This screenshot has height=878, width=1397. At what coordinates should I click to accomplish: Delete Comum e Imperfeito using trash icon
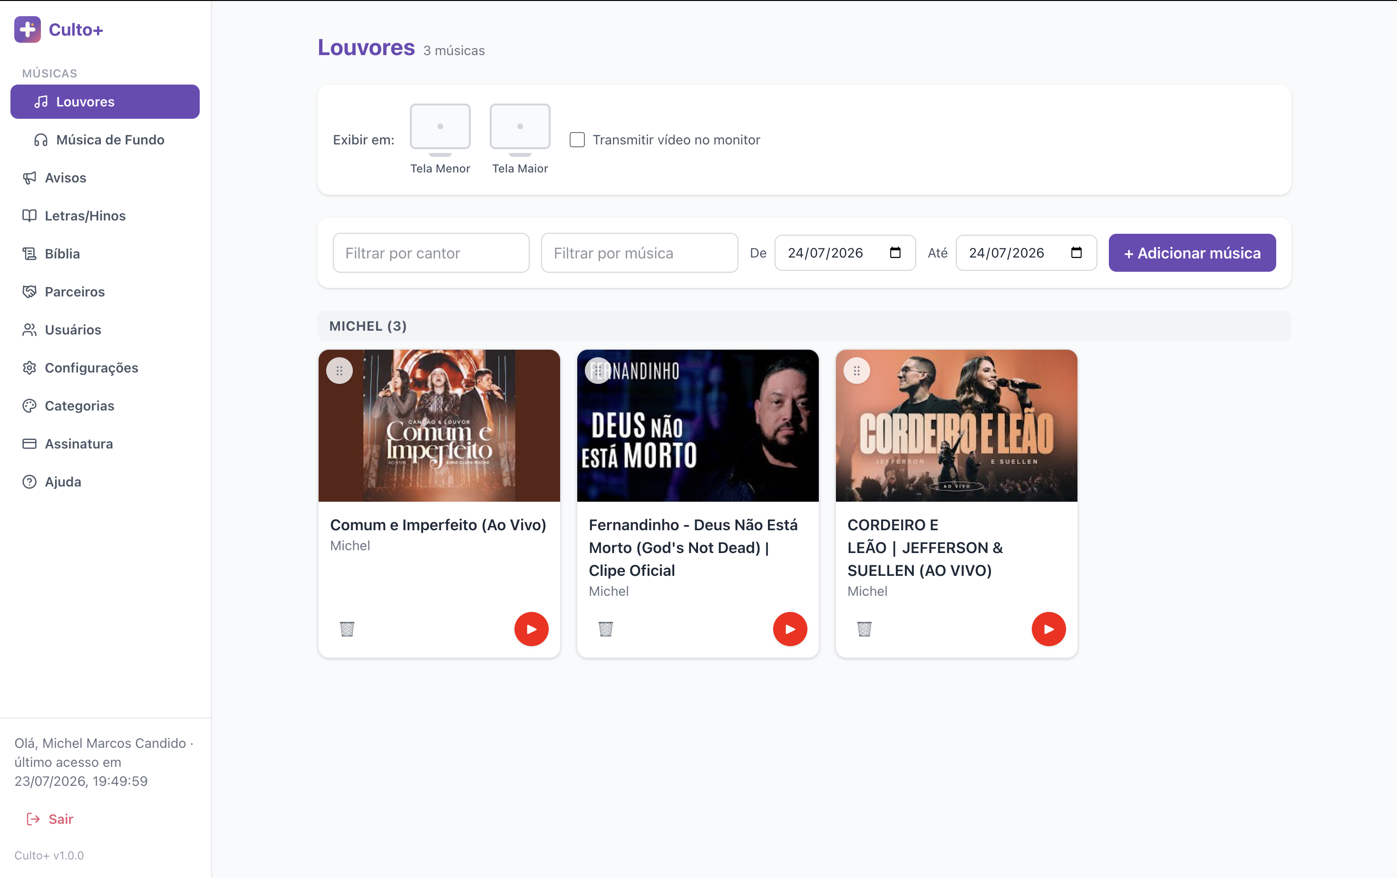(x=347, y=629)
